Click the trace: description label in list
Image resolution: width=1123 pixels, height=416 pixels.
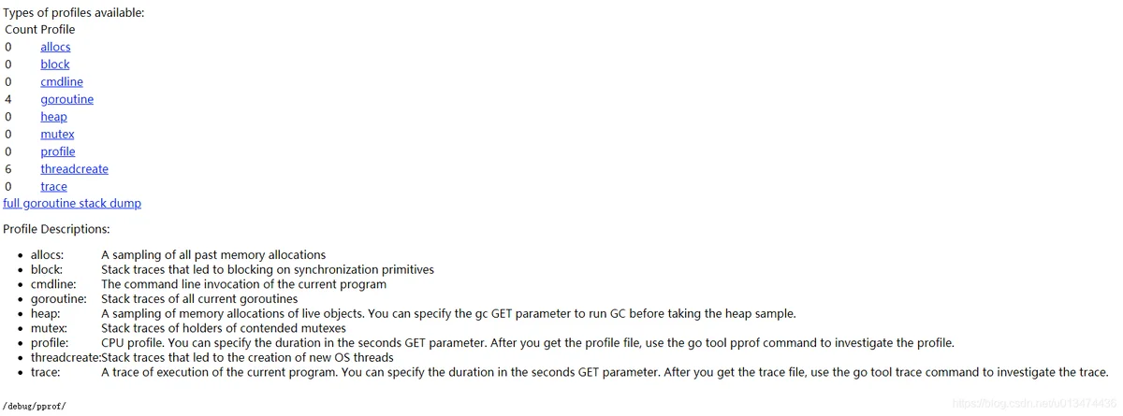tap(46, 372)
